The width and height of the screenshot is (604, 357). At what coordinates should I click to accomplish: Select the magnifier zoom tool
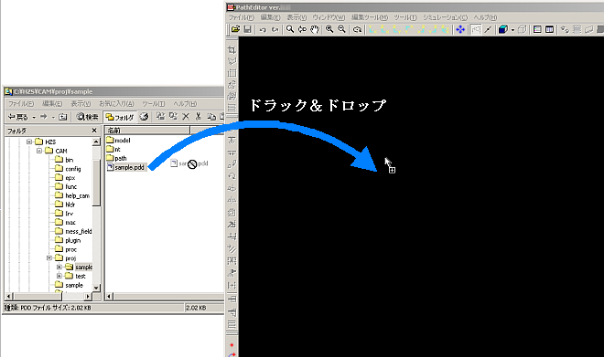click(x=290, y=29)
